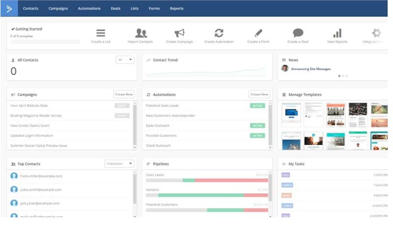This screenshot has width=393, height=228.
Task: Open the All Contacts filter dropdown
Action: 125,60
